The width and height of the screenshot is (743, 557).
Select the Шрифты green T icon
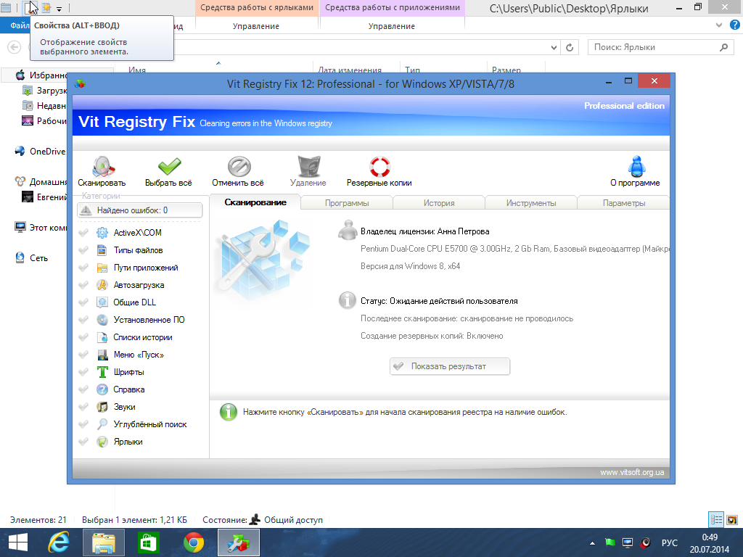tap(102, 372)
